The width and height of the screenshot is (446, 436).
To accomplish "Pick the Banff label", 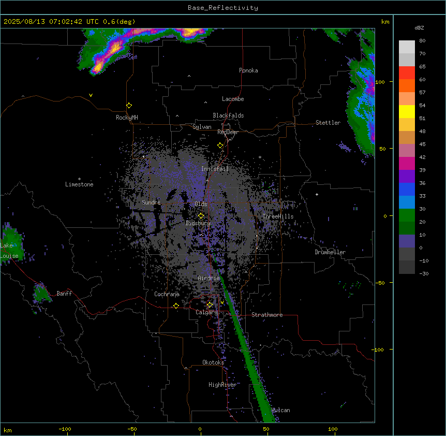I will coord(64,294).
